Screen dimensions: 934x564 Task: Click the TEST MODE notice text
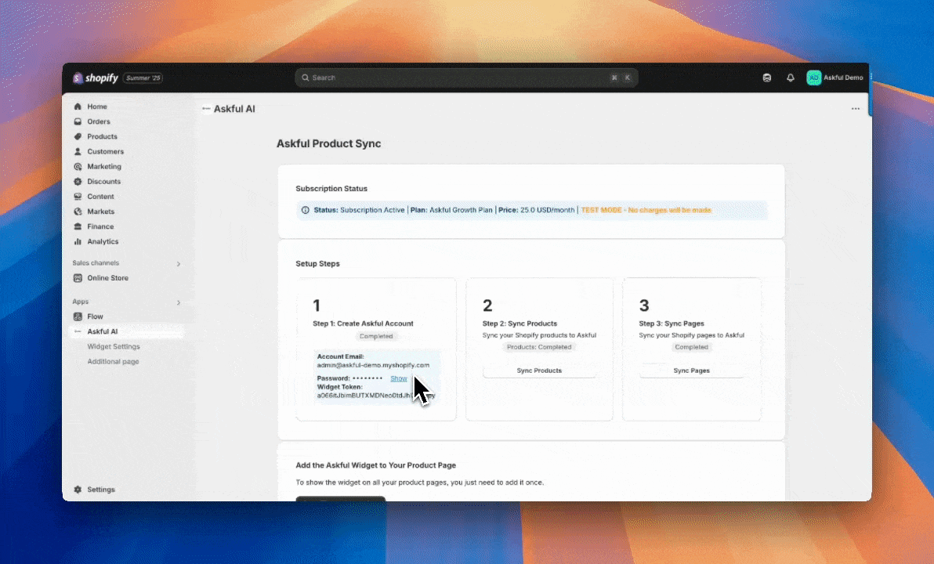pos(646,210)
